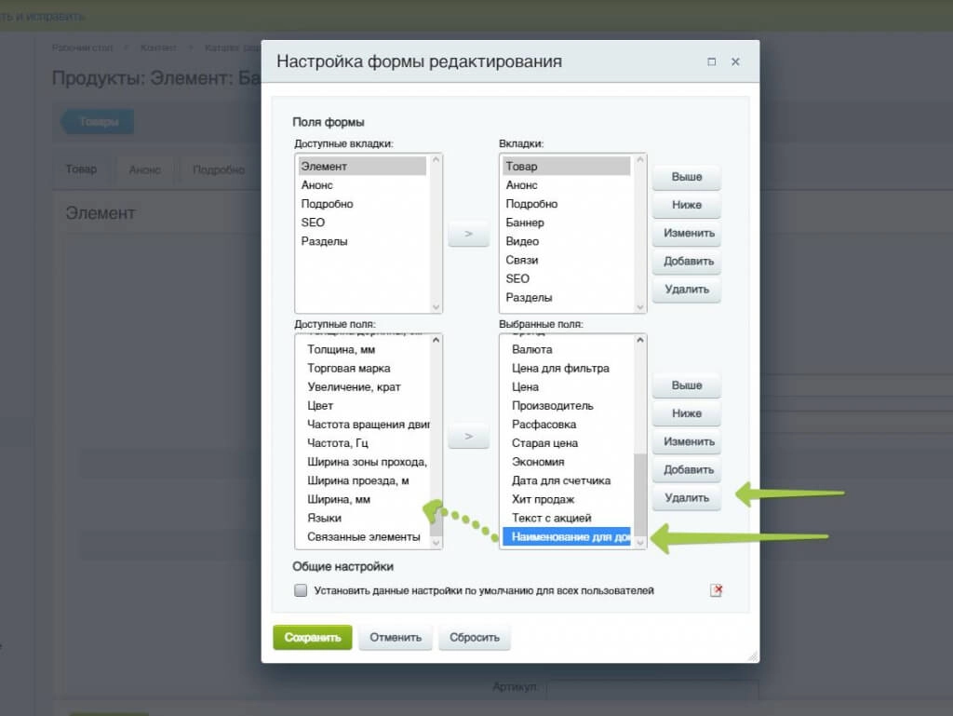This screenshot has height=716, width=953.
Task: Click Добавить button for selected fields
Action: 687,470
